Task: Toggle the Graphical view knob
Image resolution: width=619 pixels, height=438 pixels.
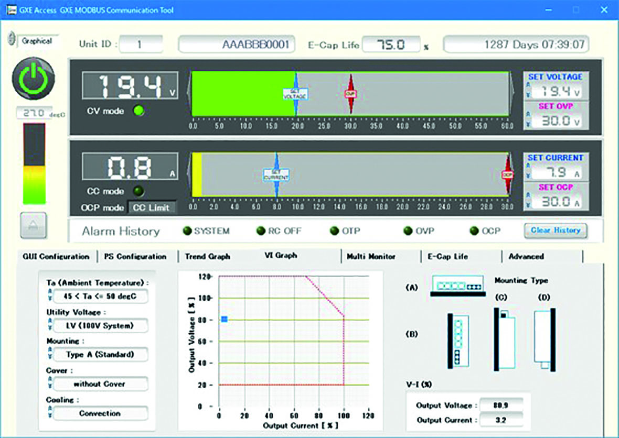Action: (12, 39)
